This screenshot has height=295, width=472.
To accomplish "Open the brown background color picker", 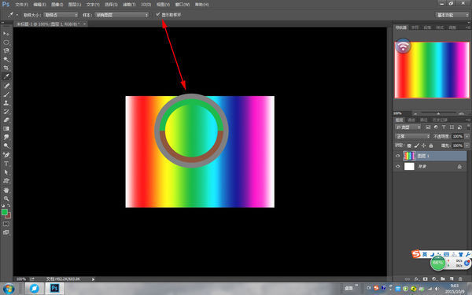I will [x=9, y=216].
